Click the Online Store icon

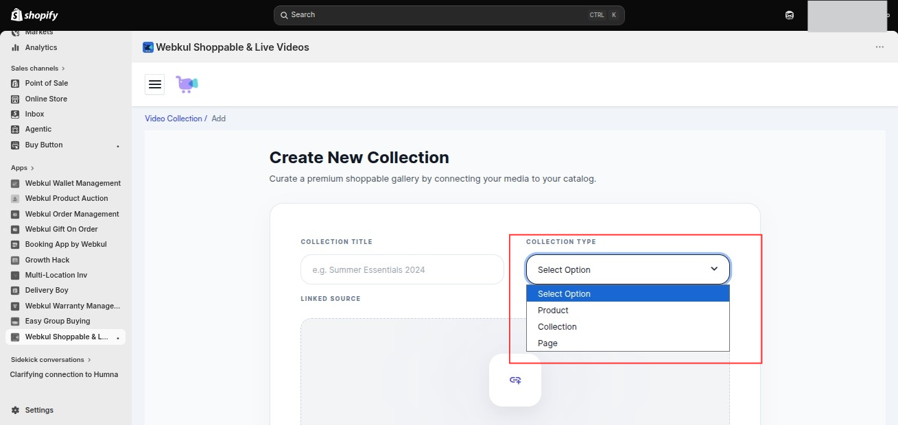click(15, 99)
